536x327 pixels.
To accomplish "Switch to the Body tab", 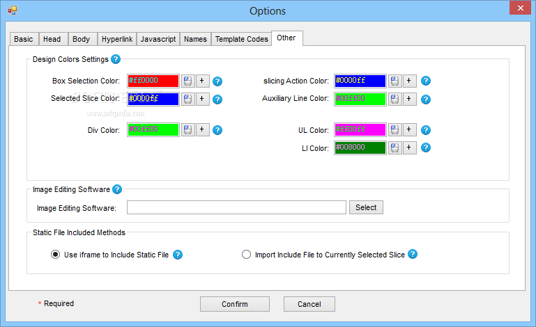I will tap(83, 39).
